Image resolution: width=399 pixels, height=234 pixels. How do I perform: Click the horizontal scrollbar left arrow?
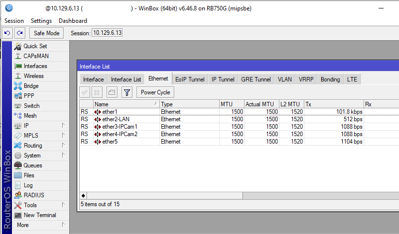point(83,196)
